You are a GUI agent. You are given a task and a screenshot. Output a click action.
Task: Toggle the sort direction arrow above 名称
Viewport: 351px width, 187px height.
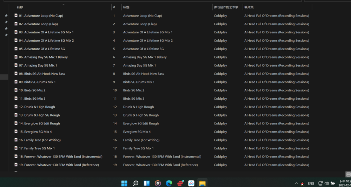point(63,5)
